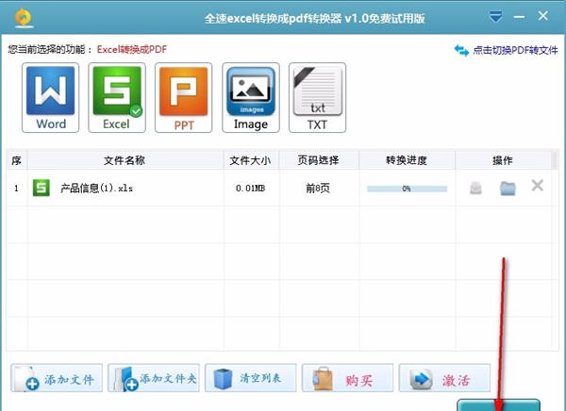Close the converter window
This screenshot has width=566, height=411.
[543, 15]
